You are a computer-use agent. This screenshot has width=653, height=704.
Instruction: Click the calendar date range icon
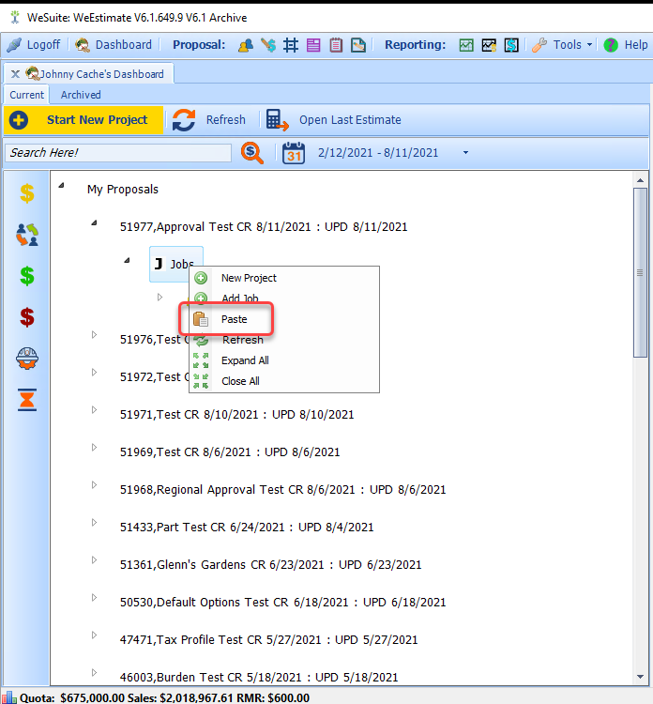point(294,153)
